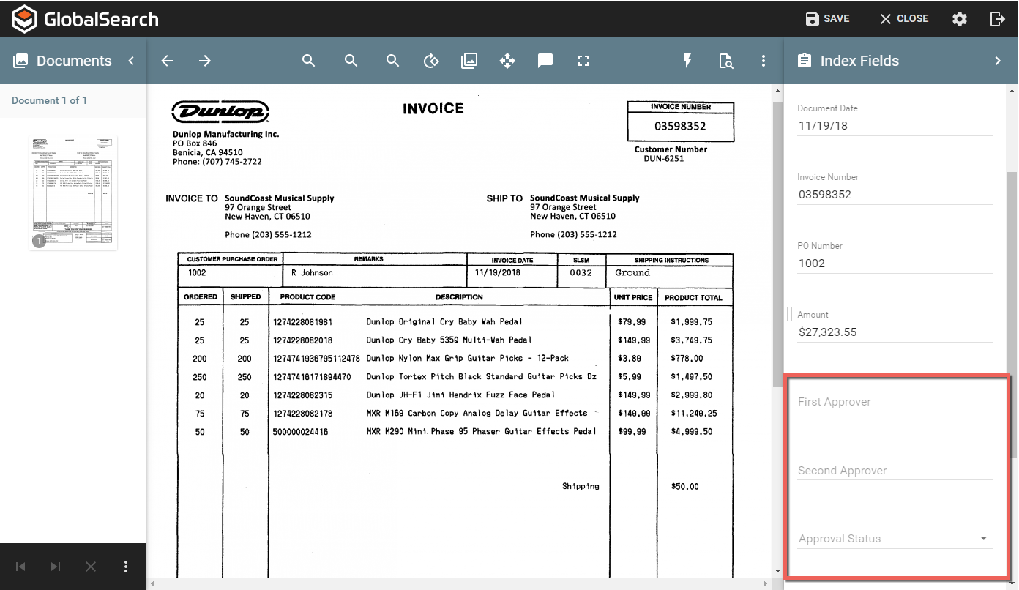Click the zoom out magnifier icon
Image resolution: width=1019 pixels, height=590 pixels.
351,61
